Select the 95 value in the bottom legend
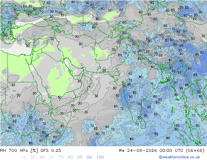The height and width of the screenshot is (160, 207). pos(80,157)
